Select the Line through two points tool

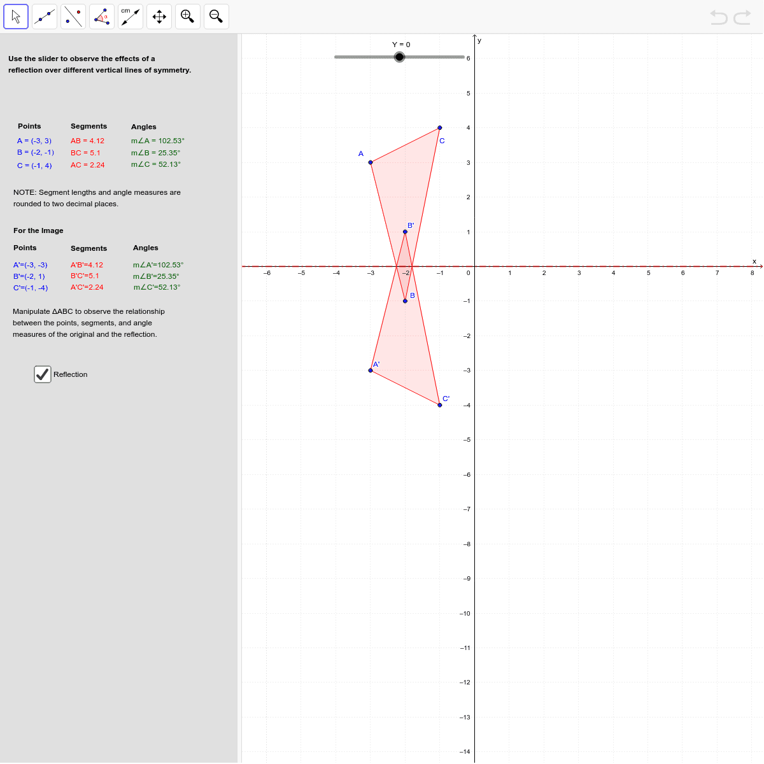[45, 17]
